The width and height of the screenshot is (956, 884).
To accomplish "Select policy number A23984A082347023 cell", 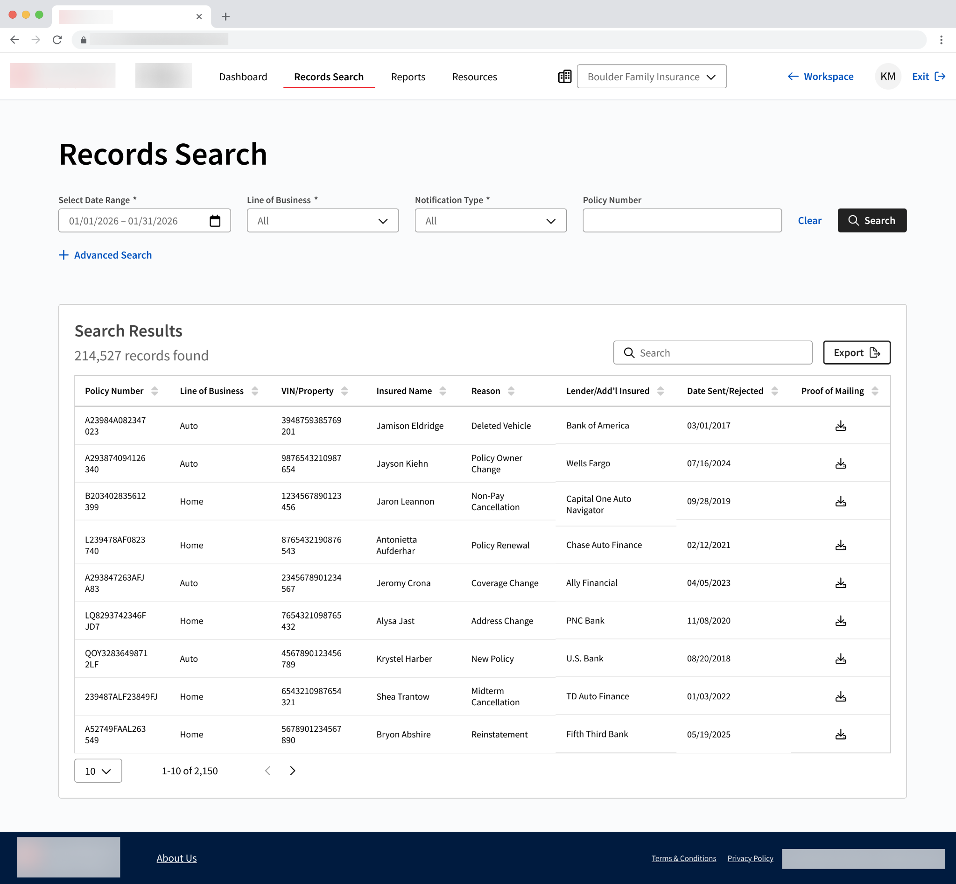I will point(115,426).
